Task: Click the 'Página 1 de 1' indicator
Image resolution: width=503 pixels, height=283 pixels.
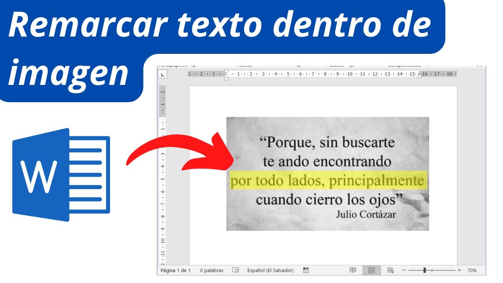Action: [x=176, y=270]
